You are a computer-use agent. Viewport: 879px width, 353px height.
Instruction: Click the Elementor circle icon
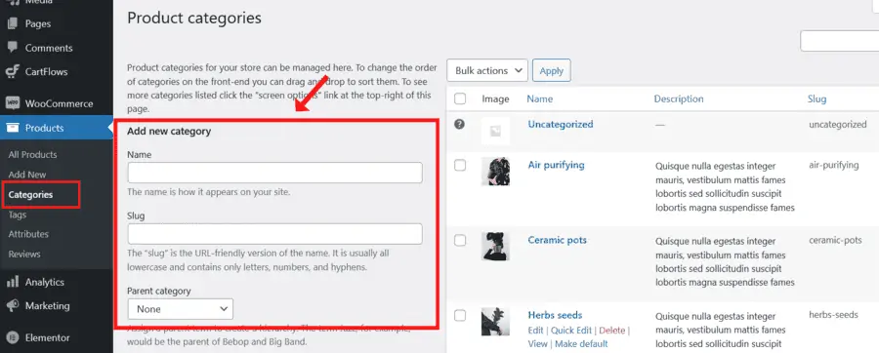tap(13, 338)
